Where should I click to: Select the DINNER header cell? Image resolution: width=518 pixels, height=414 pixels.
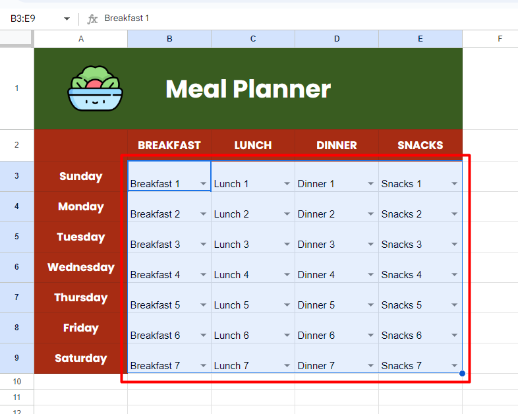pos(337,146)
